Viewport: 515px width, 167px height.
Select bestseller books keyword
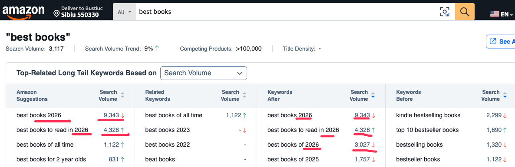[x=418, y=160]
